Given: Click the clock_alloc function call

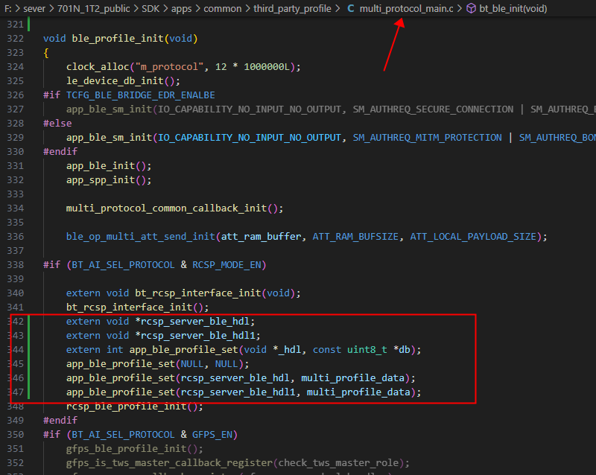Looking at the screenshot, I should pos(98,67).
